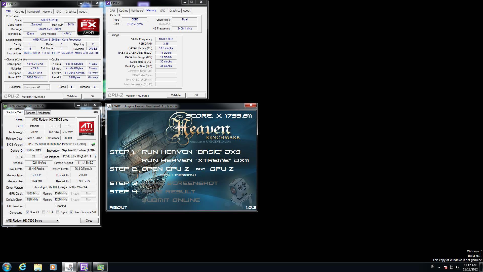Open the AMD Radeon HD 7800 Series dropdown
The image size is (483, 272).
point(32,221)
